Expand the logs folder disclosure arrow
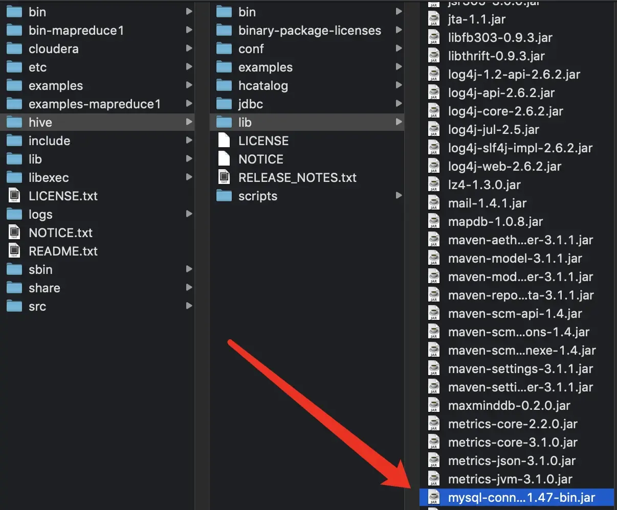The image size is (617, 510). pos(189,214)
